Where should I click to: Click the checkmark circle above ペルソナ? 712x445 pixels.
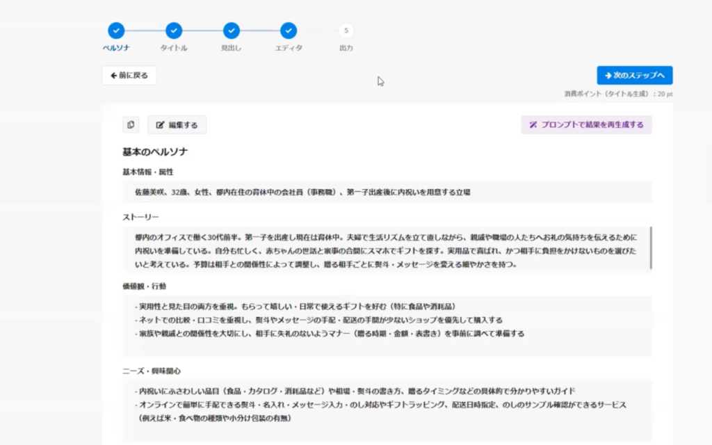coord(116,31)
